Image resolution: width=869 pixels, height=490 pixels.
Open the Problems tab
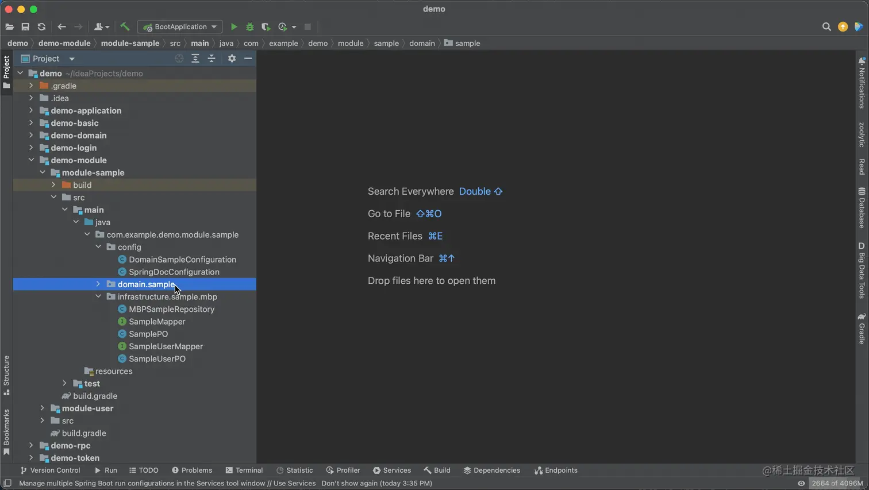[192, 470]
